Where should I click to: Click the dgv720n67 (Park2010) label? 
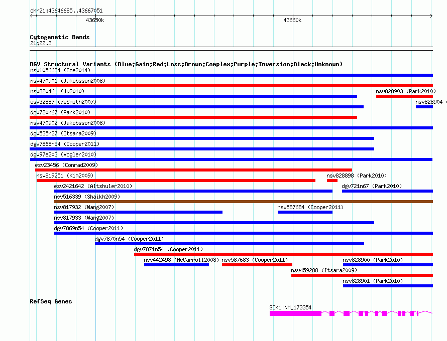point(60,112)
